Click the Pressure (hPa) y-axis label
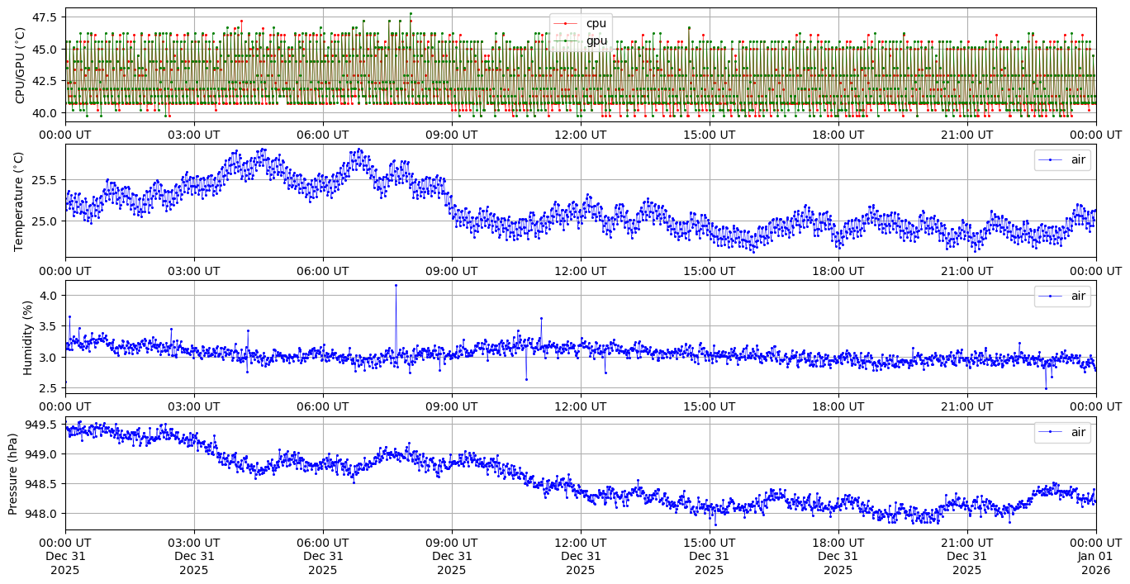This screenshot has height=584, width=1130. 13,473
